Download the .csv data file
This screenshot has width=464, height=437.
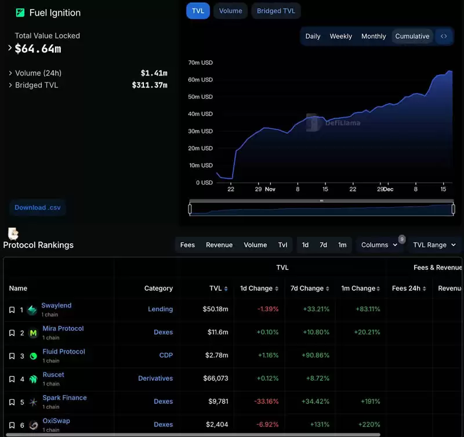37,207
